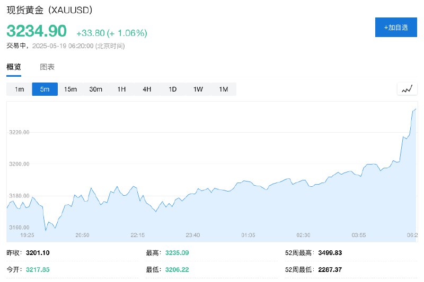424x282 pixels.
Task: Set chart to 1M interval
Action: click(x=223, y=89)
